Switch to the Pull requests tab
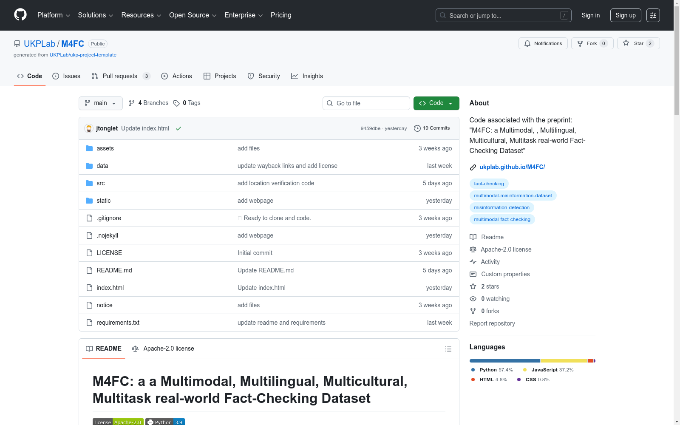Viewport: 680px width, 425px height. (121, 76)
